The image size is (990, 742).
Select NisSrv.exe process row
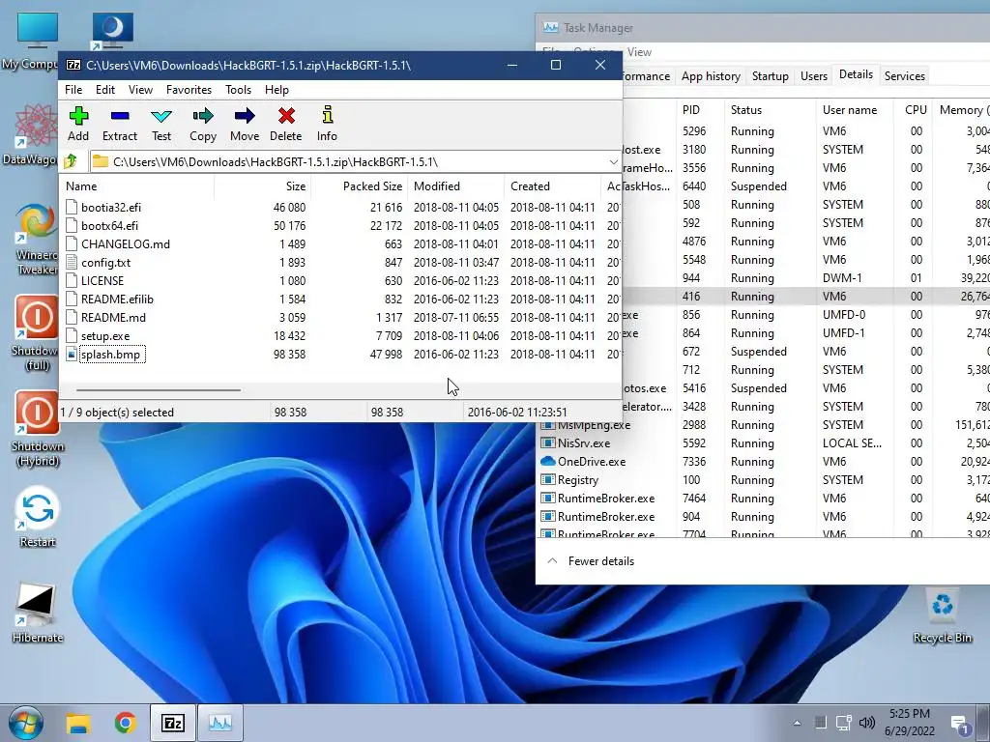point(764,443)
